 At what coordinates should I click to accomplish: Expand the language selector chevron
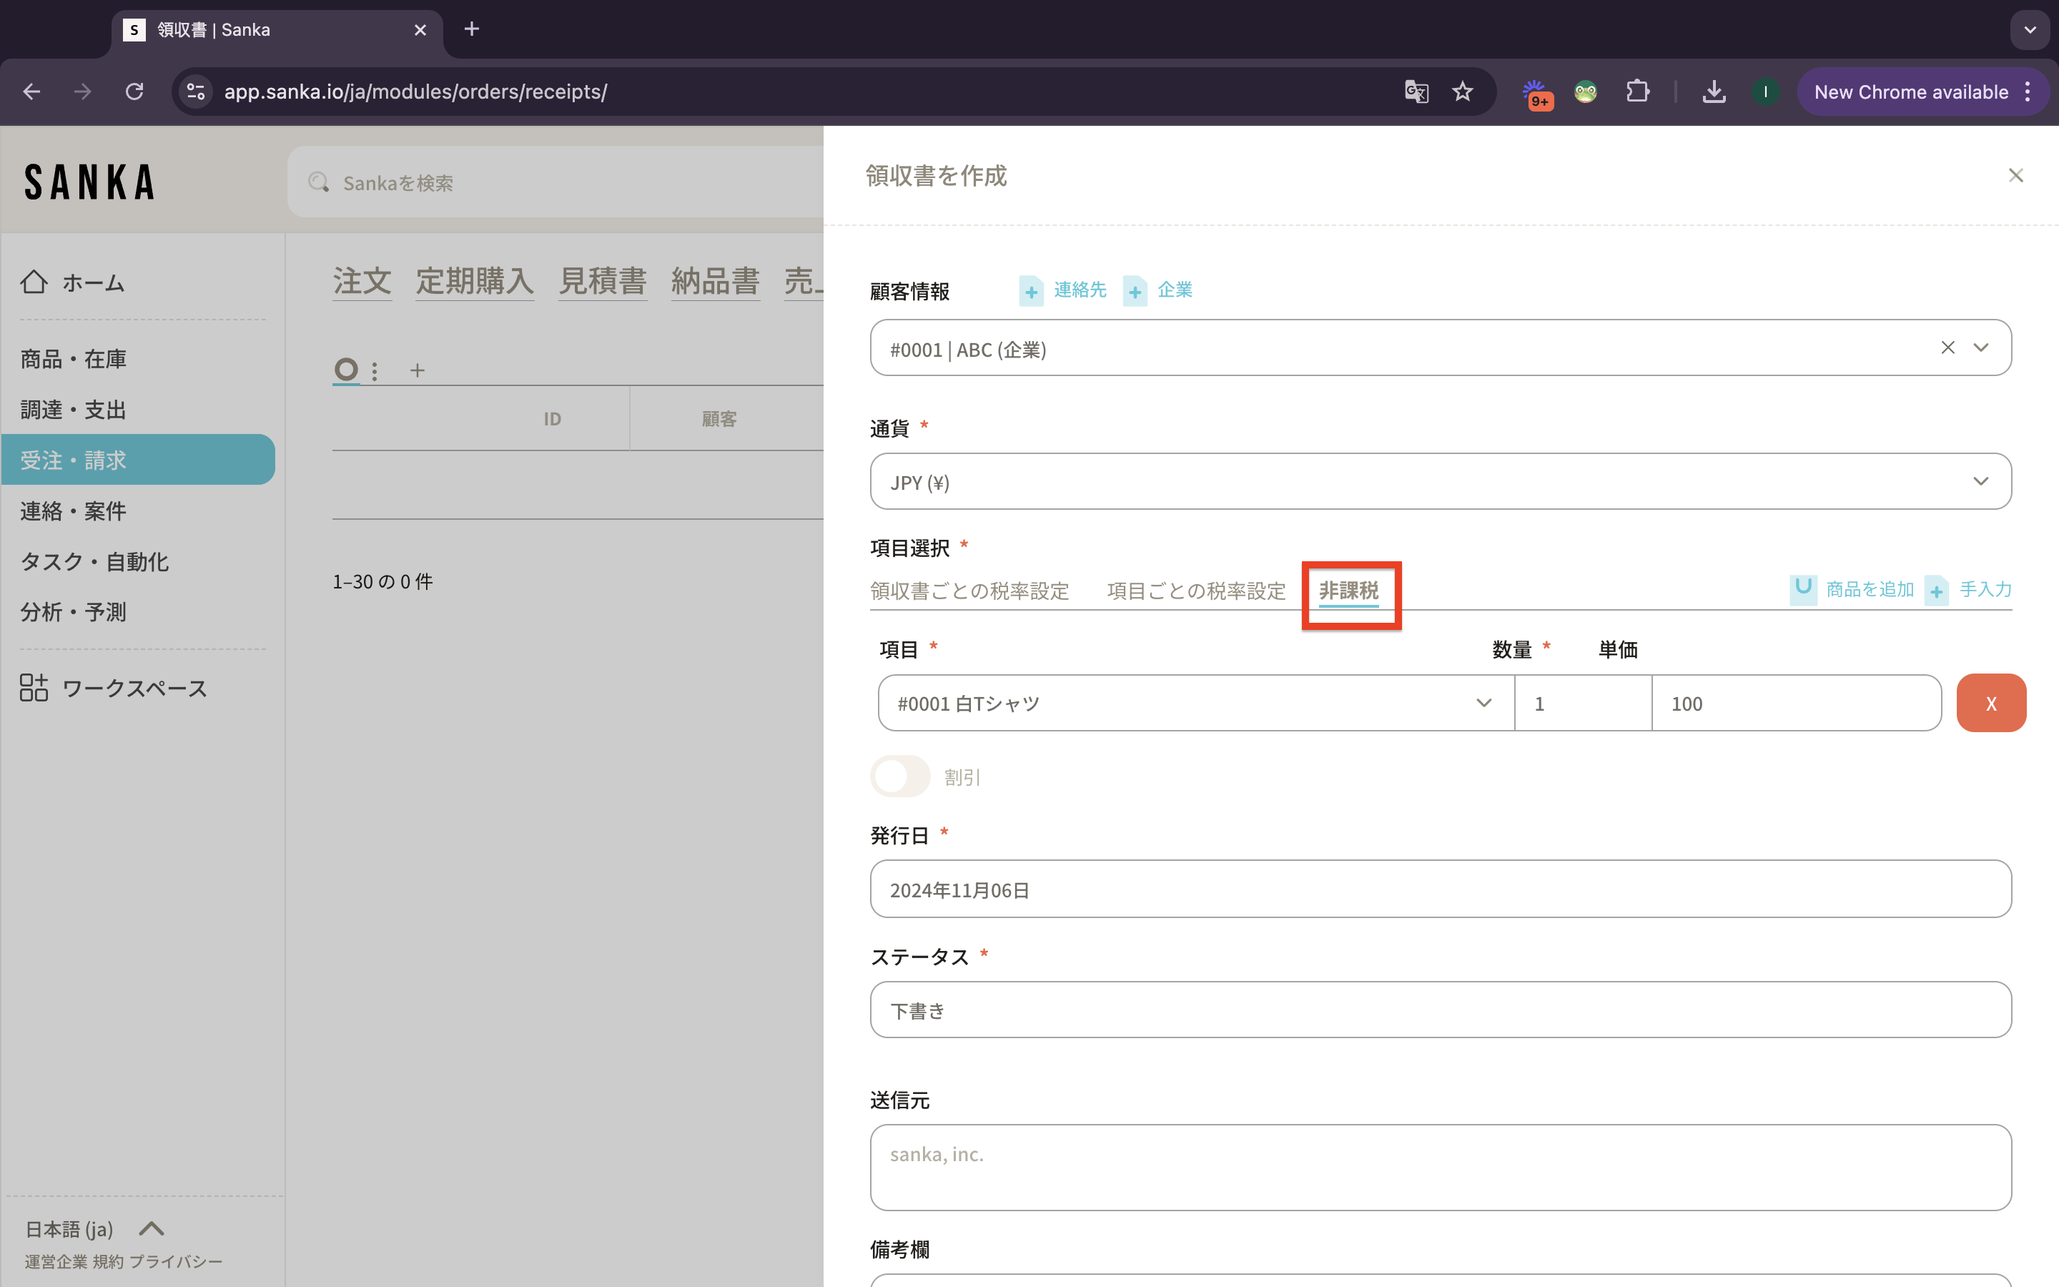coord(152,1228)
